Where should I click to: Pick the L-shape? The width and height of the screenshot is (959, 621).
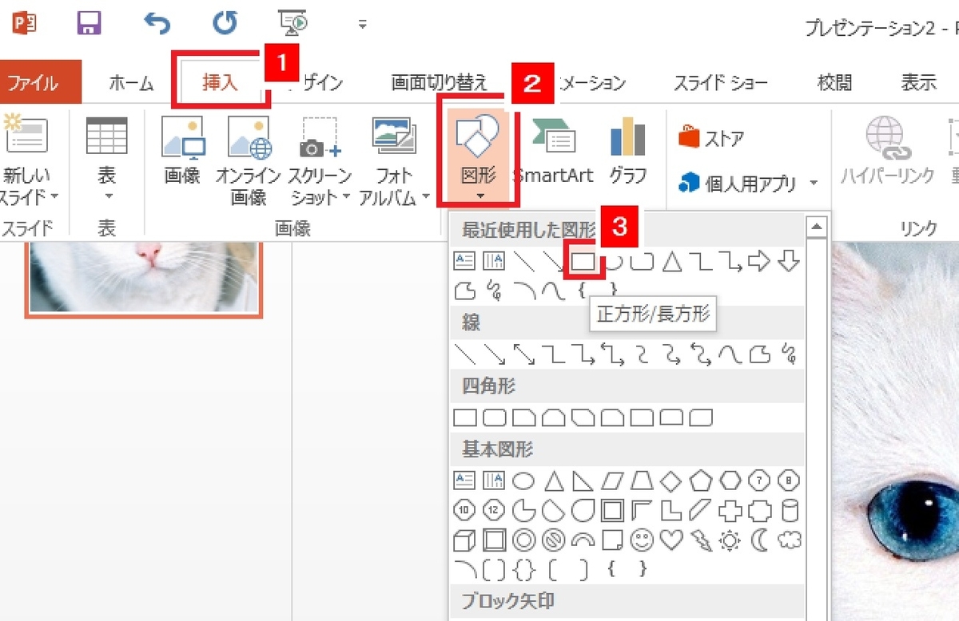coord(671,511)
